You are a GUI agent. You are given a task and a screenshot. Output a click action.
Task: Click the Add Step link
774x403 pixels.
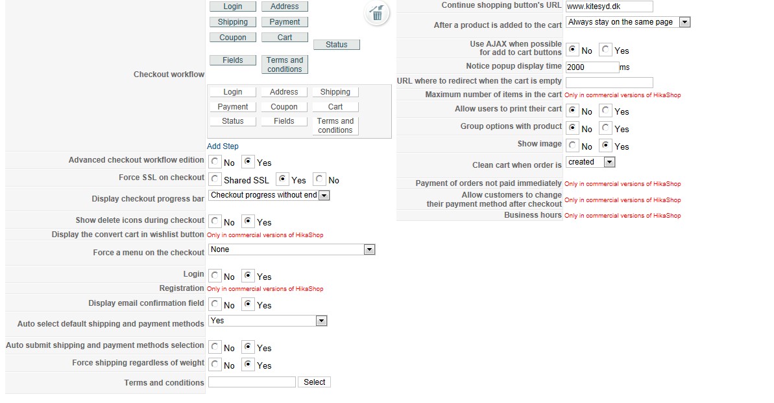point(223,146)
